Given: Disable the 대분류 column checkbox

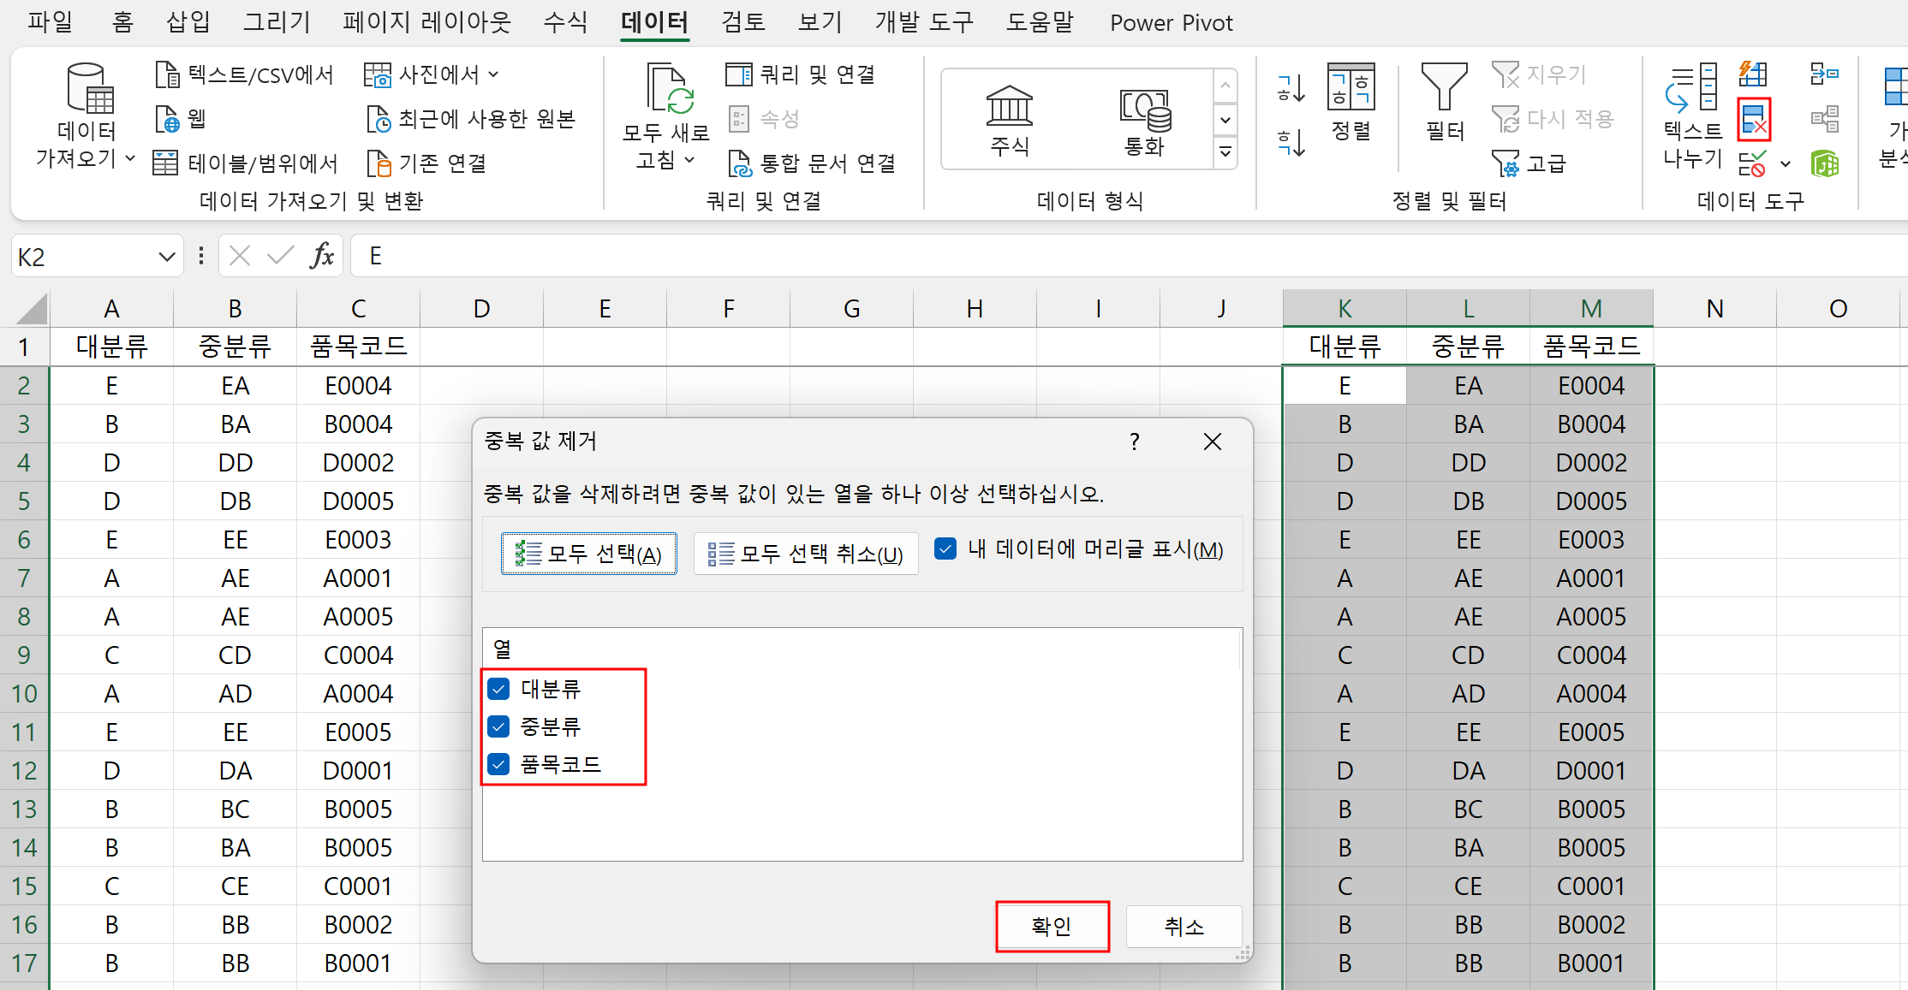Looking at the screenshot, I should pos(499,689).
